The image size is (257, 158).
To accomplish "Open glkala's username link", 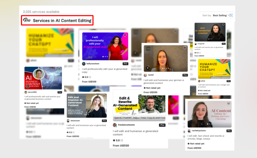I will pyautogui.click(x=203, y=81).
